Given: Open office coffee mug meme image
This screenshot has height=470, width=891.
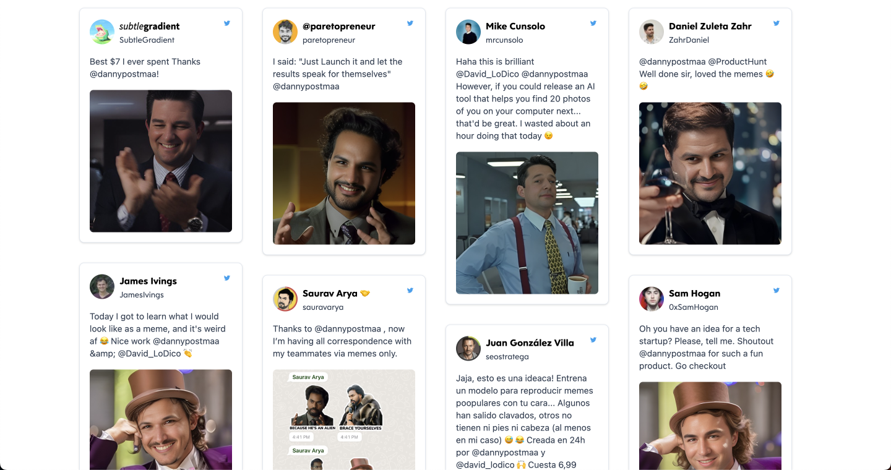Looking at the screenshot, I should point(527,223).
